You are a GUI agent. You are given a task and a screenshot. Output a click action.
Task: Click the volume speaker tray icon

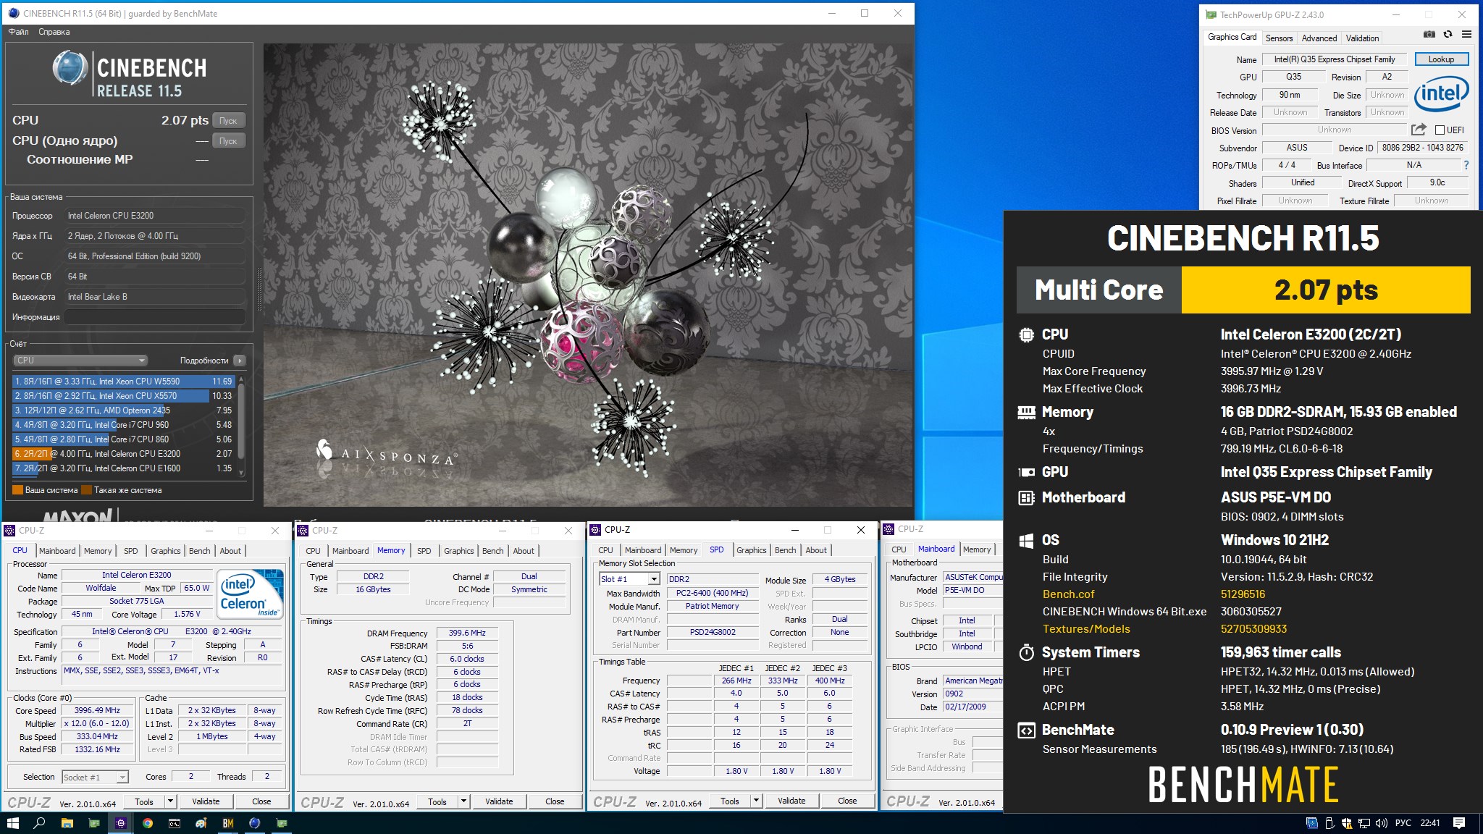(x=1381, y=823)
